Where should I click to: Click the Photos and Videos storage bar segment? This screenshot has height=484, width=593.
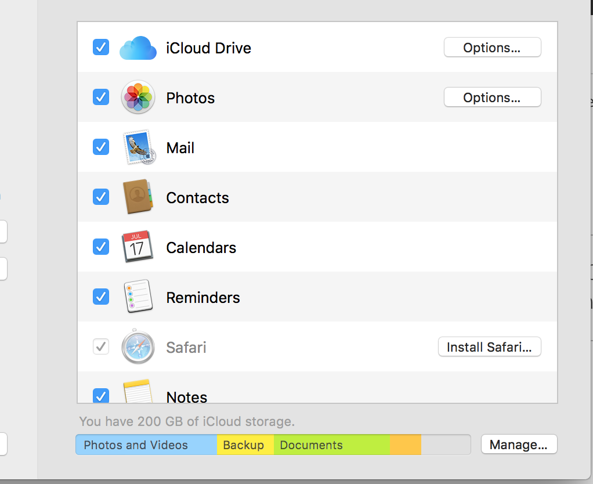click(145, 445)
